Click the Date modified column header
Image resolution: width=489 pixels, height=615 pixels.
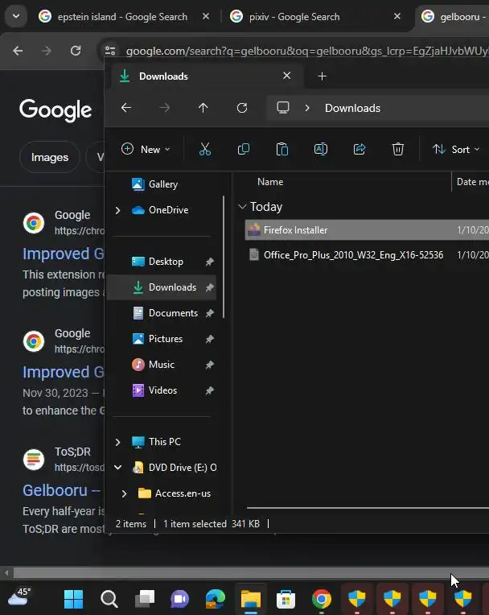click(x=473, y=182)
